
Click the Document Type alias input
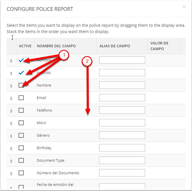coord(122,160)
